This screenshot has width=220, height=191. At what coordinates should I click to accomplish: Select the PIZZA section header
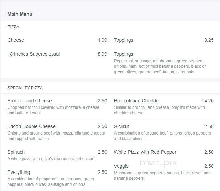pyautogui.click(x=13, y=27)
